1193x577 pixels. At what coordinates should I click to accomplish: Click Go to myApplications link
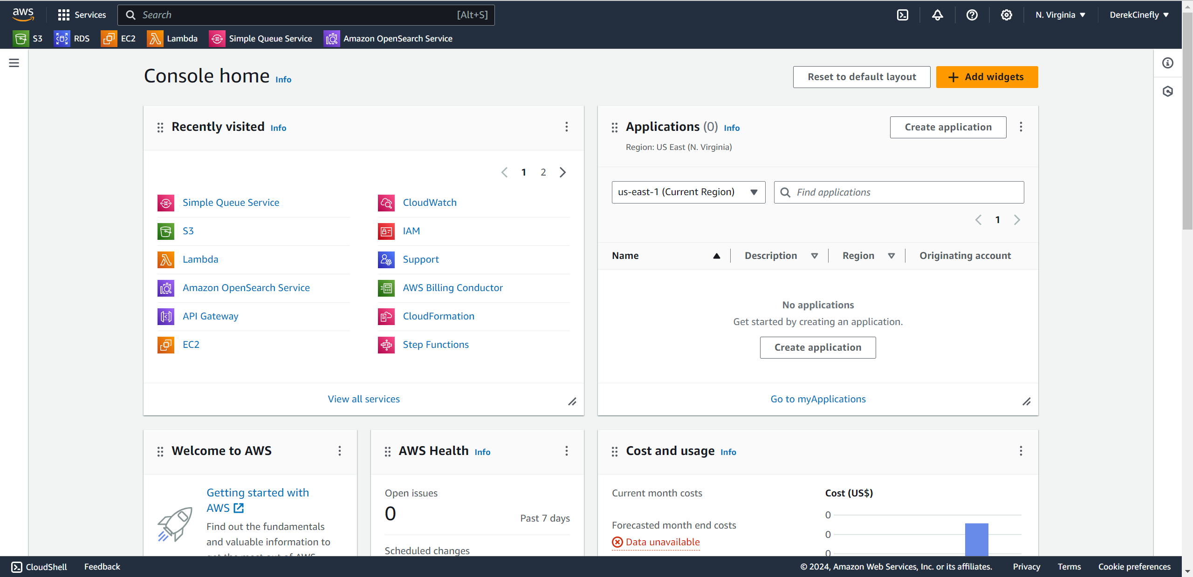pos(818,399)
